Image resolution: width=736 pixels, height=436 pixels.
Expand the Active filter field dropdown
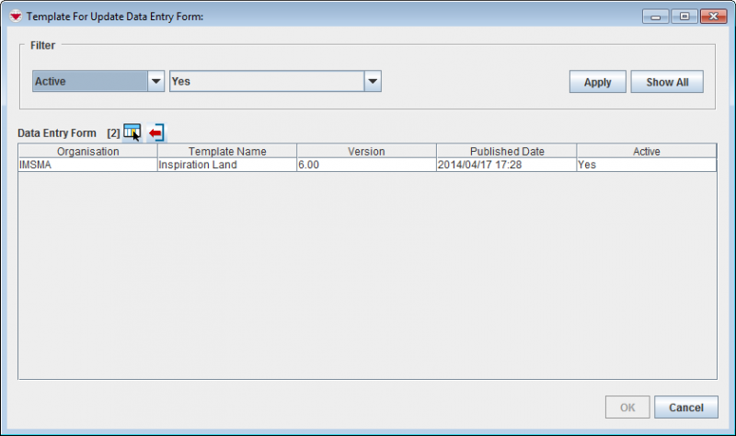(x=155, y=81)
